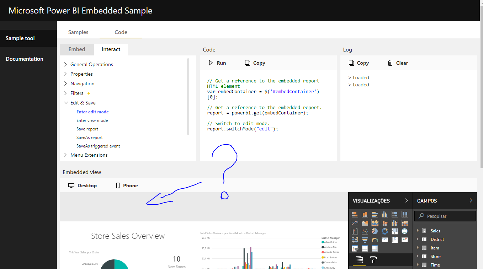Select the funnel chart visualization
Image resolution: width=483 pixels, height=269 pixels.
(x=365, y=240)
